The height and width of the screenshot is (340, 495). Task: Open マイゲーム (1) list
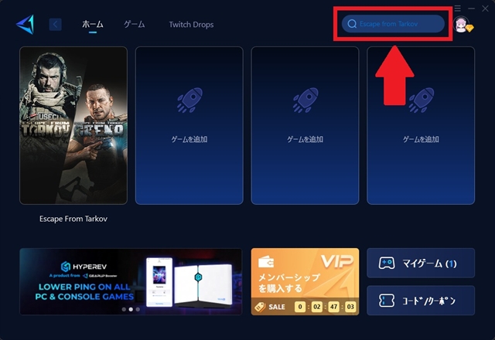[421, 263]
